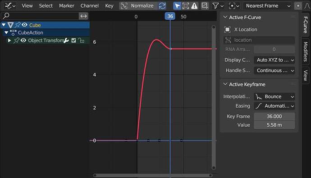
Task: Click the frame 36 playhead marker
Action: click(x=170, y=17)
